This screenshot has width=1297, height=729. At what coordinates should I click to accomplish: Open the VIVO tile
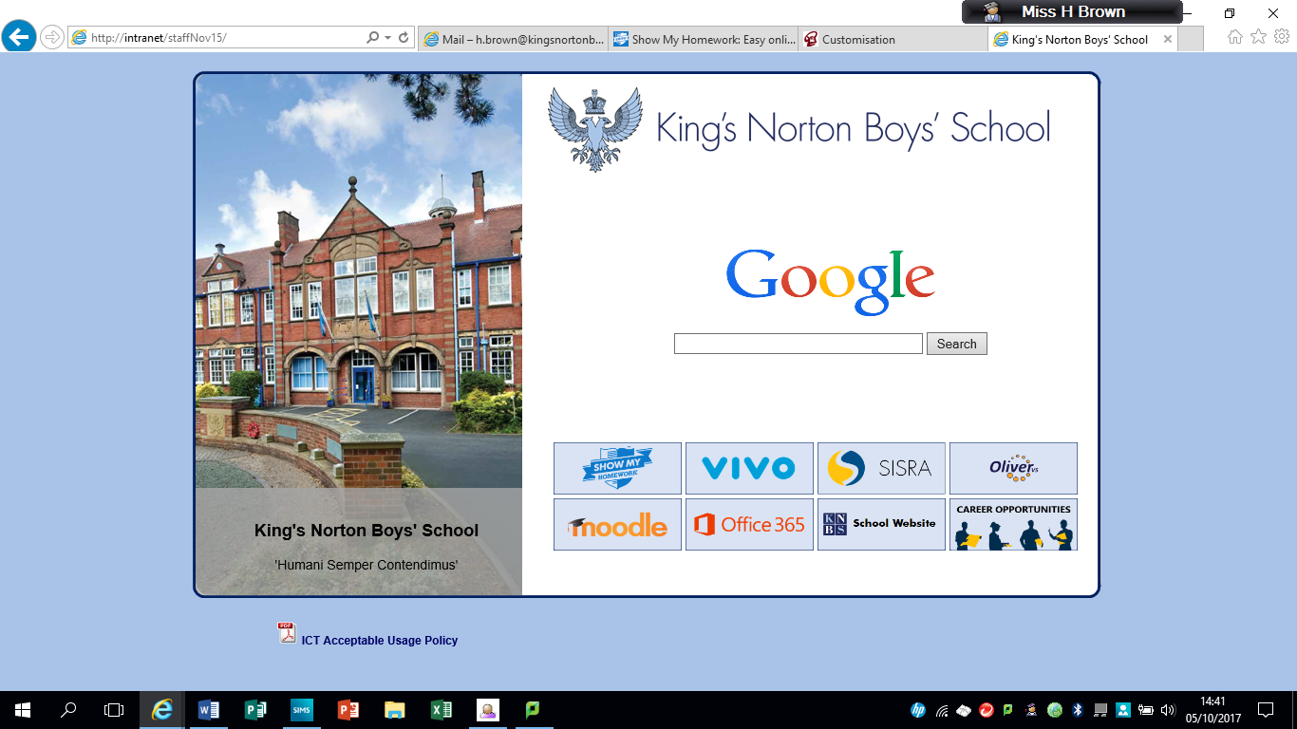749,468
